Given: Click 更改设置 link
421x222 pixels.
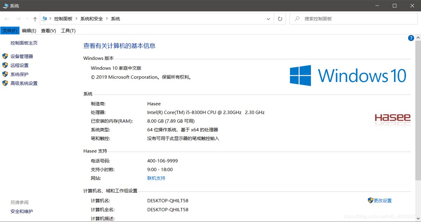Looking at the screenshot, I should 383,201.
